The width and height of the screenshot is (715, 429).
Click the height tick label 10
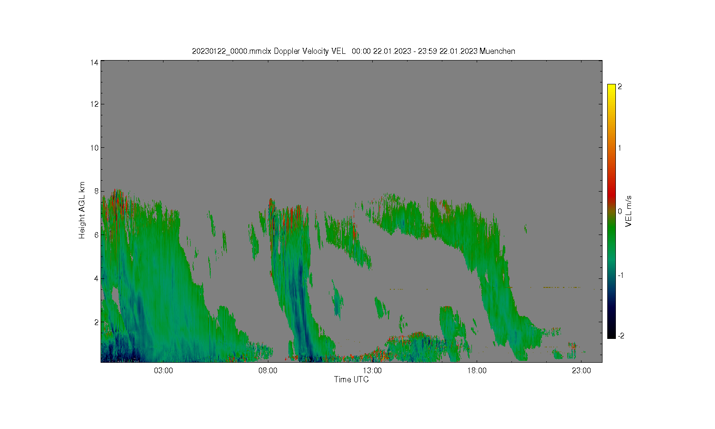(95, 148)
